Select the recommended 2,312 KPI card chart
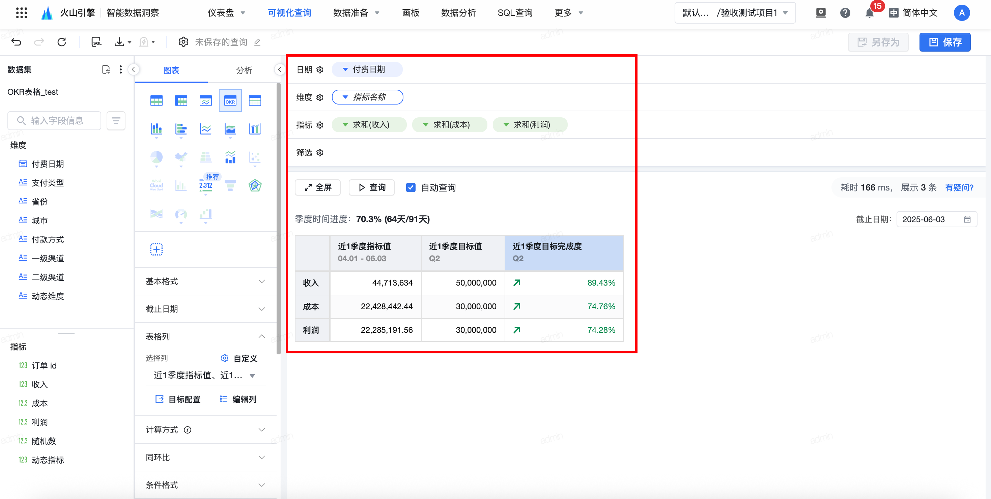This screenshot has height=499, width=991. [205, 186]
